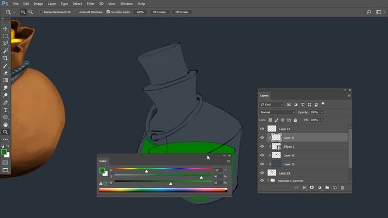Screen dimensions: 388x218
Task: Hide Layer 14 using its eye icon
Action: 262,173
